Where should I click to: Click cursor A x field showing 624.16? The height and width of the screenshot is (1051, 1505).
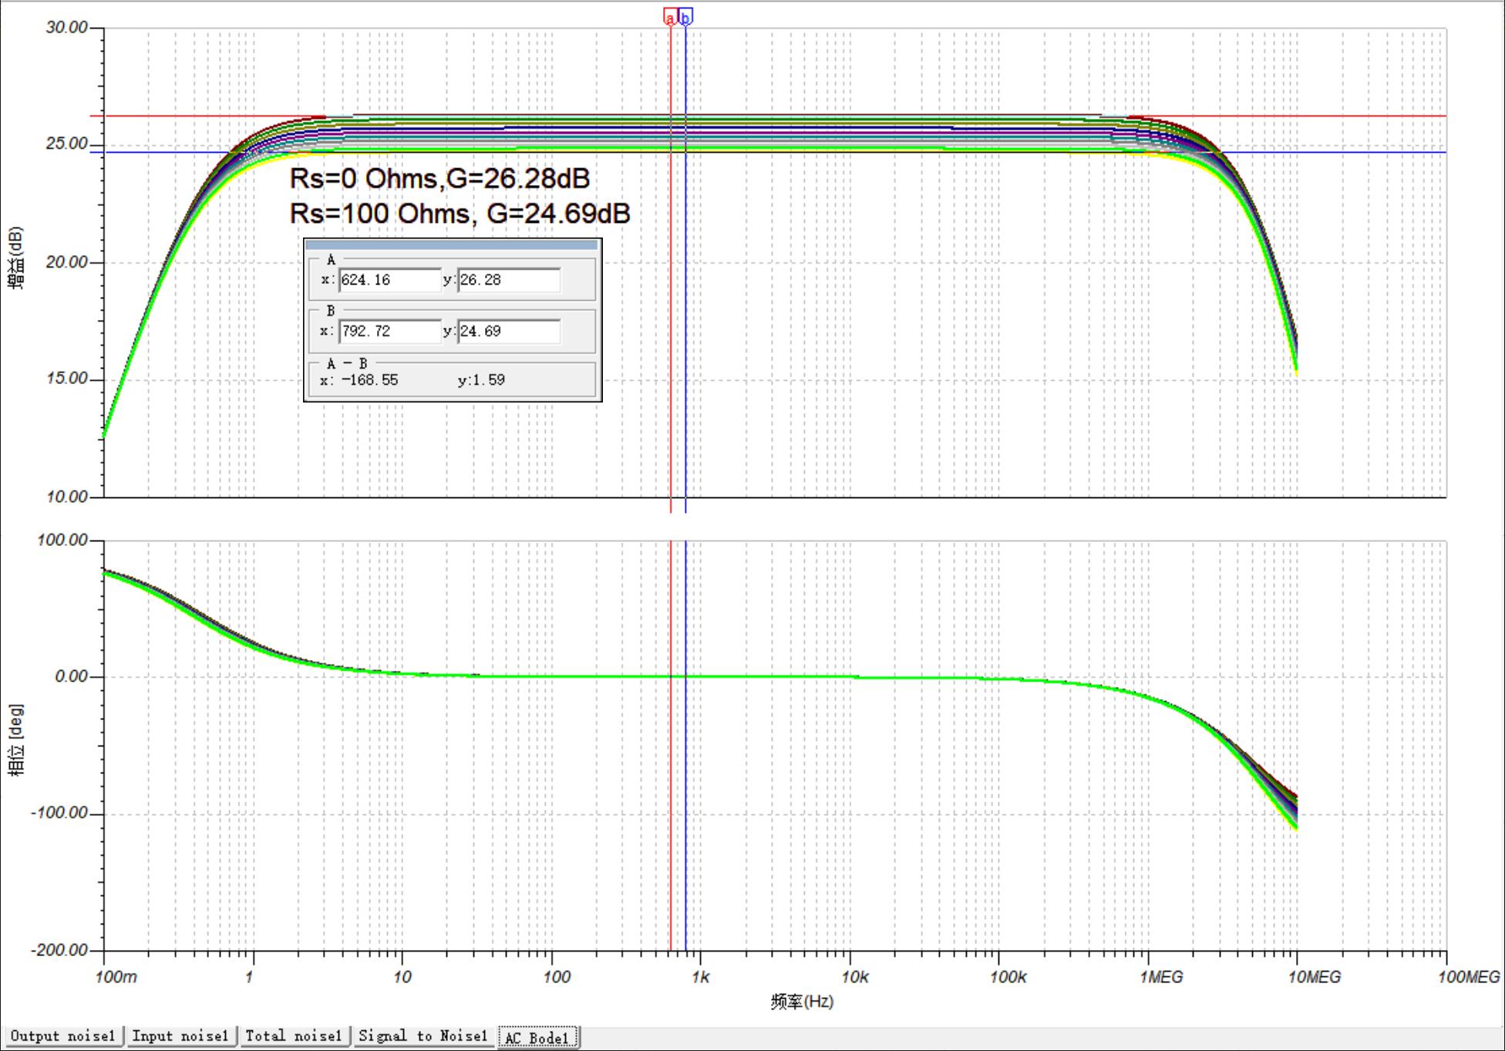click(x=389, y=280)
